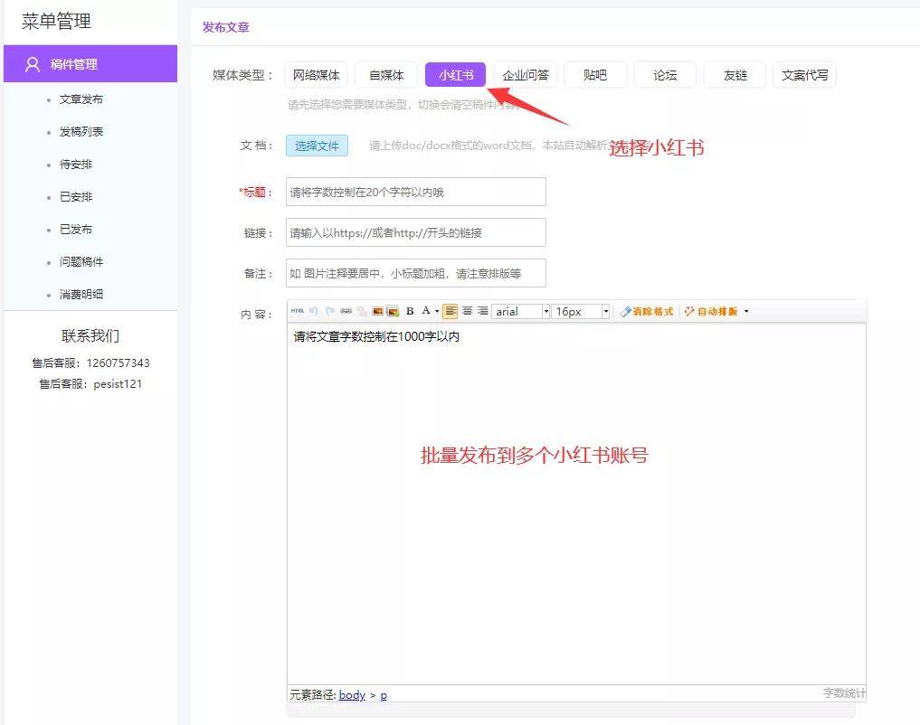
Task: Center align the text
Action: [x=467, y=311]
